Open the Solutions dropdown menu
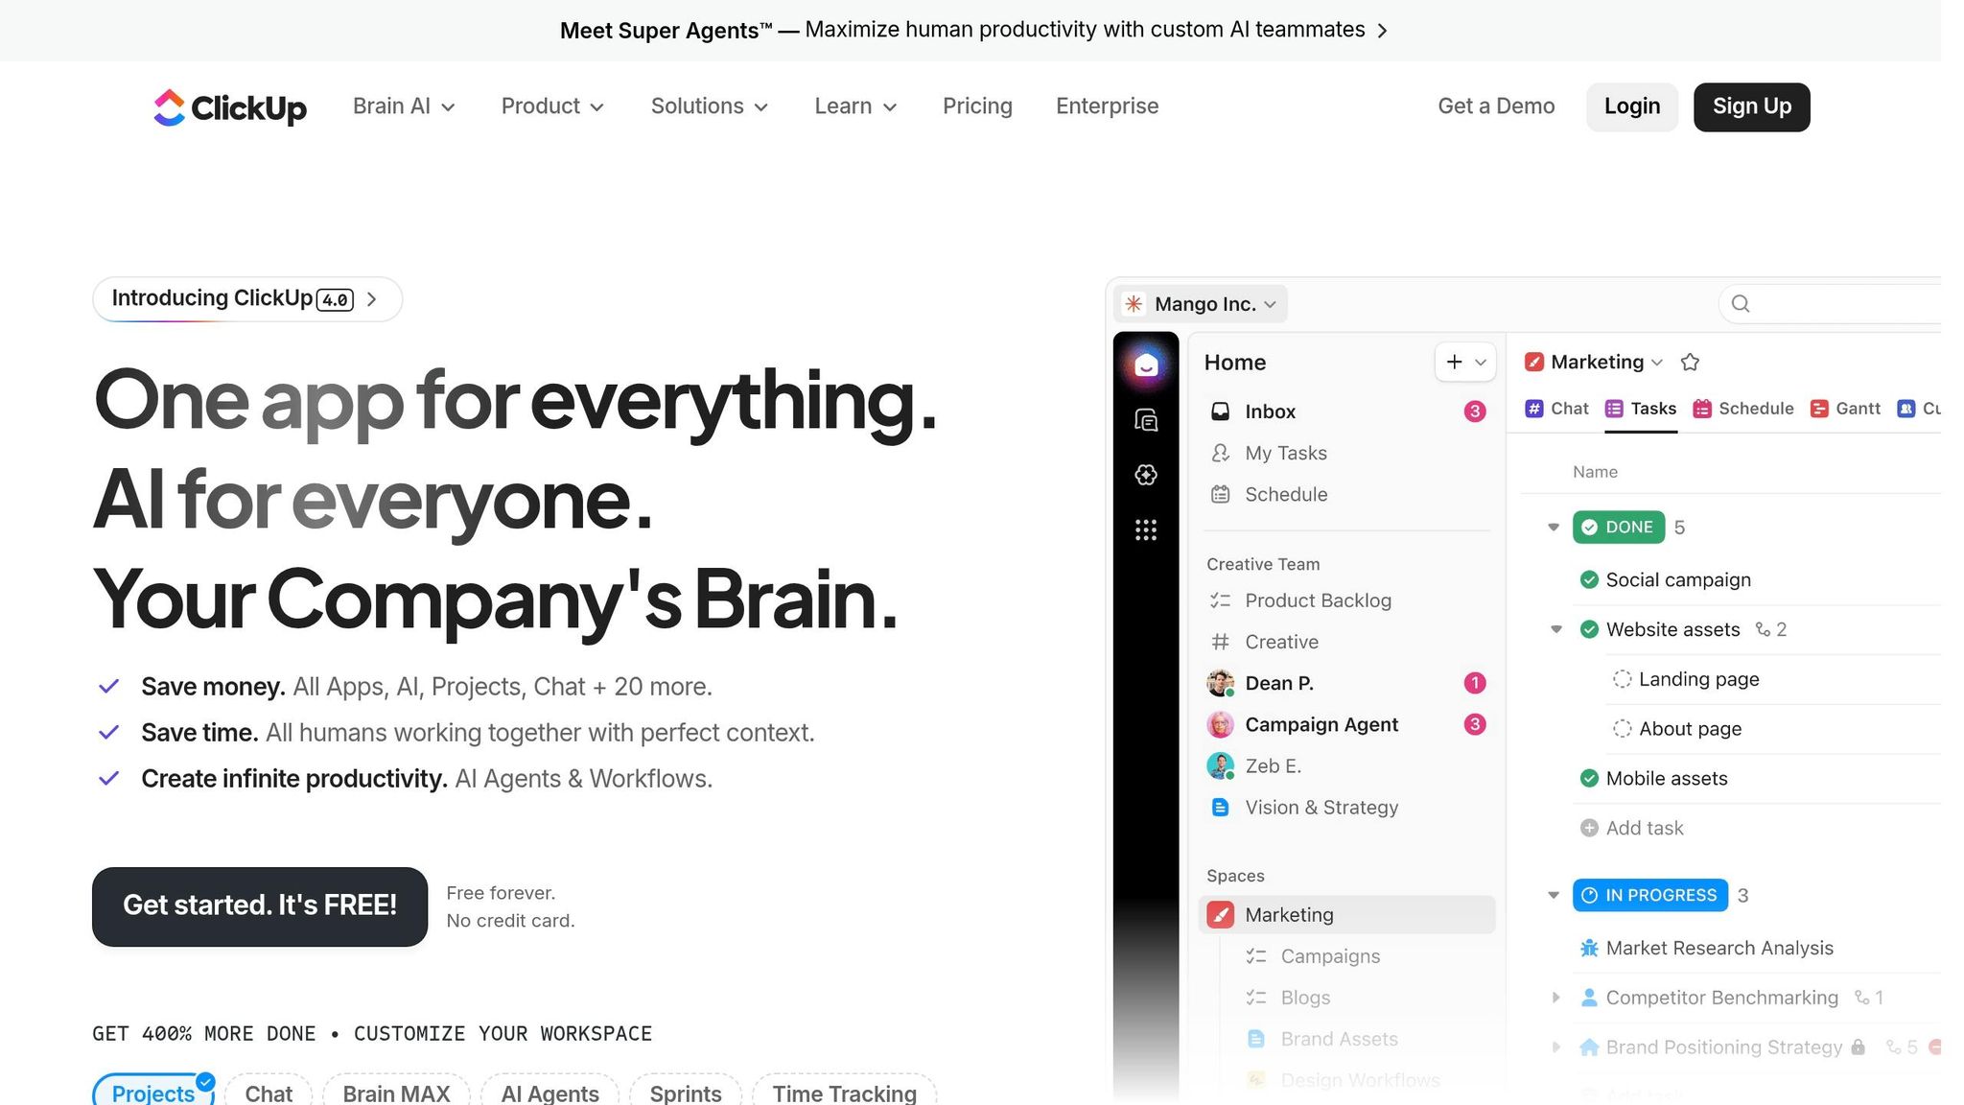1964x1105 pixels. (710, 106)
